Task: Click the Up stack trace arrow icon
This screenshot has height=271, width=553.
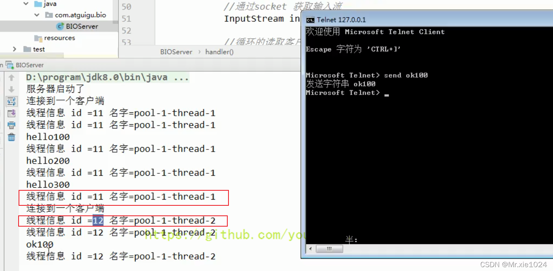Action: click(12, 78)
